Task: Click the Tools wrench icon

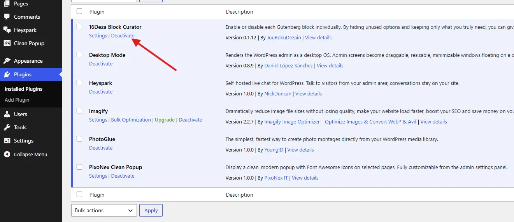Action: 7,127
